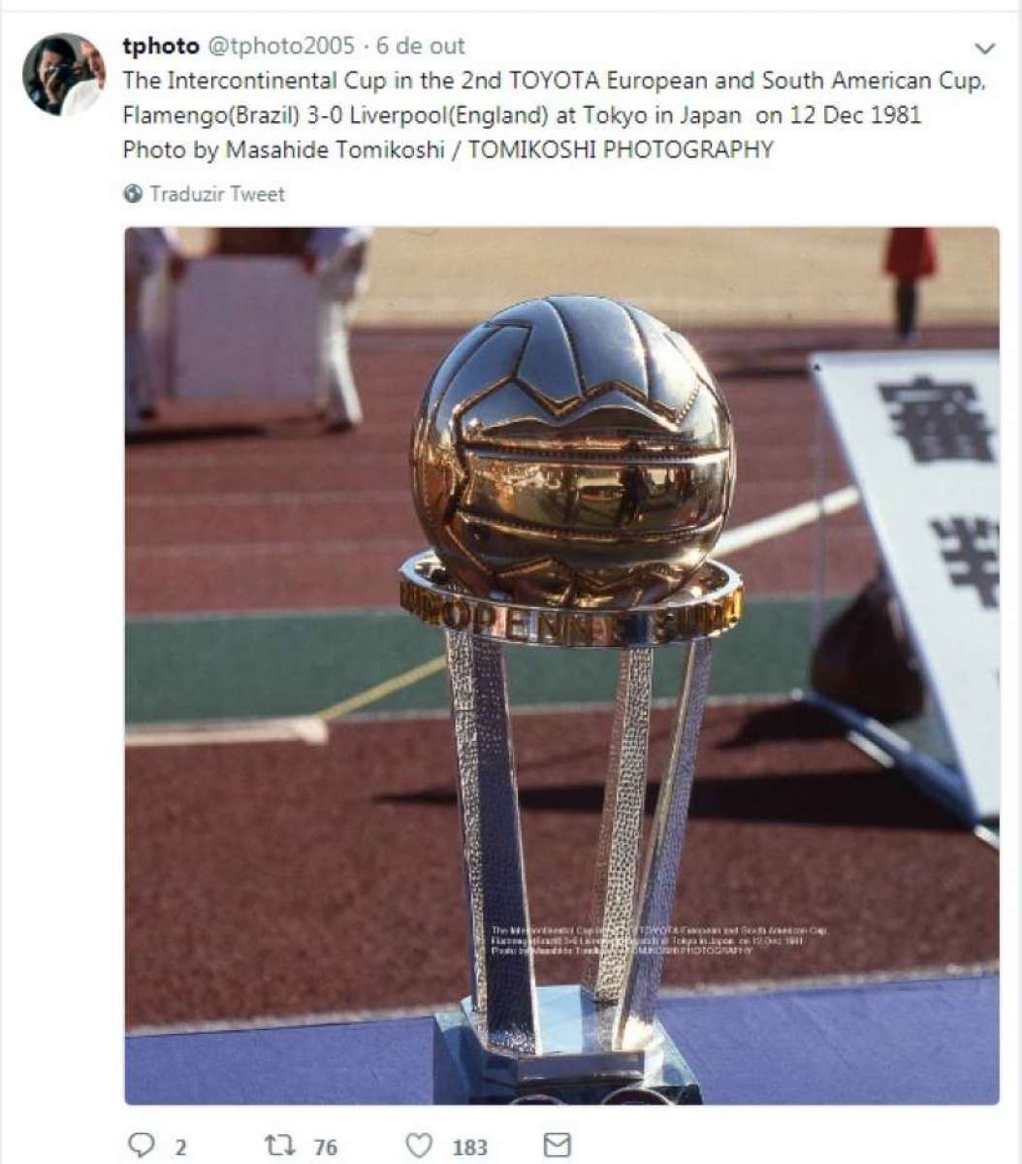Open the tphoto display name link
Image resolution: width=1022 pixels, height=1164 pixels.
(x=161, y=46)
